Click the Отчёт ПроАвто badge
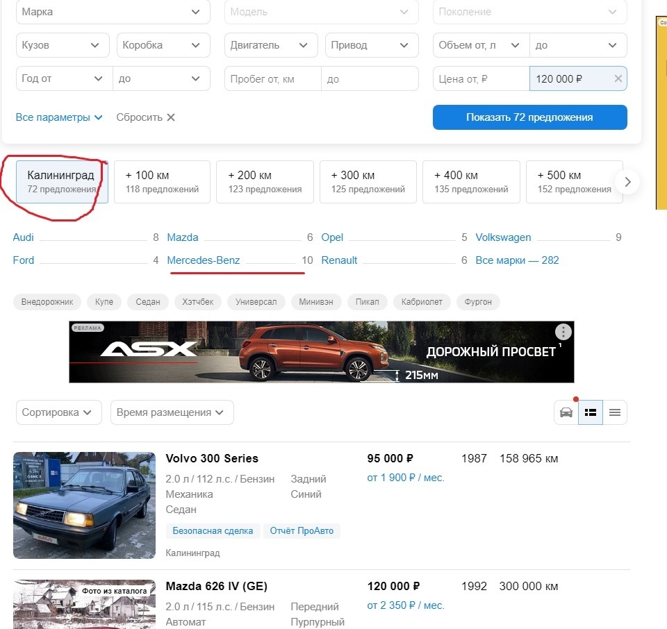This screenshot has height=629, width=667. [x=302, y=531]
